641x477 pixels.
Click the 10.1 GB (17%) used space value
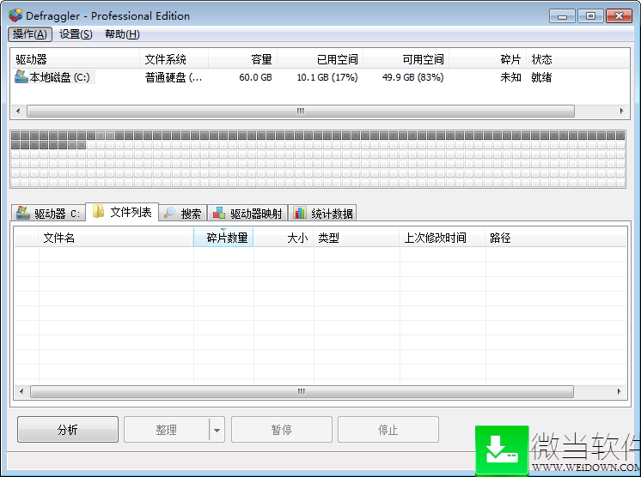[x=327, y=77]
